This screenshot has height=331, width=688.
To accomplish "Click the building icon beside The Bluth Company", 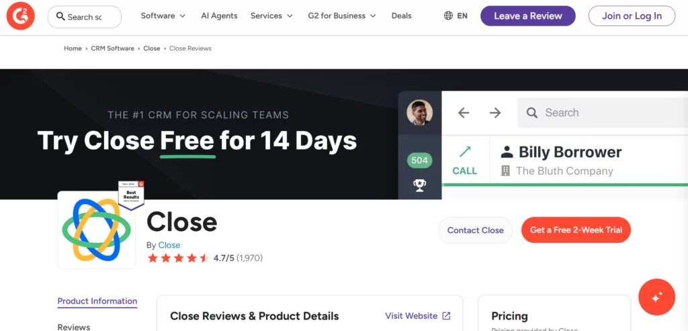I will pyautogui.click(x=505, y=171).
